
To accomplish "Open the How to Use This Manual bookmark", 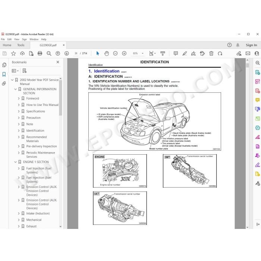I will pyautogui.click(x=42, y=105).
